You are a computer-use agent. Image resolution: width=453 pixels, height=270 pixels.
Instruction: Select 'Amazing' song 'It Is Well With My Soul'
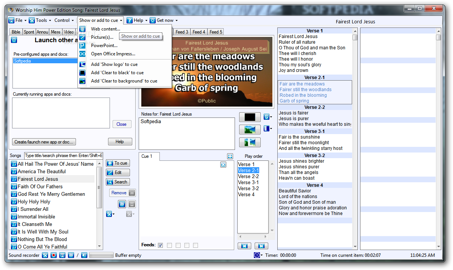(43, 232)
